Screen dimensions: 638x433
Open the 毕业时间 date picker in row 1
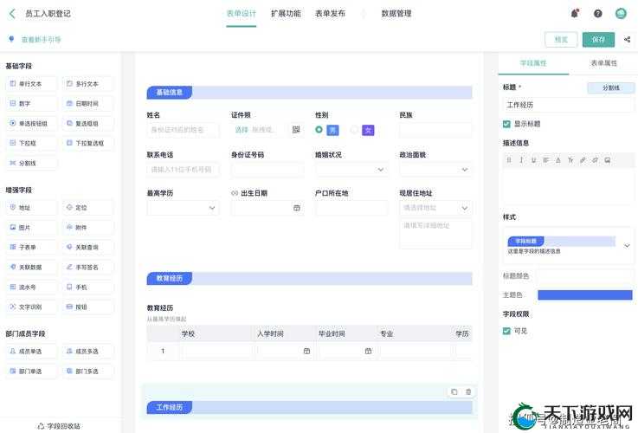click(368, 352)
